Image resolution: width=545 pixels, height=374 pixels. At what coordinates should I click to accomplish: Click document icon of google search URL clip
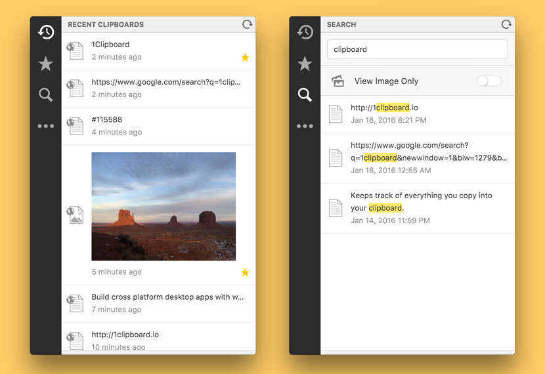tap(75, 88)
